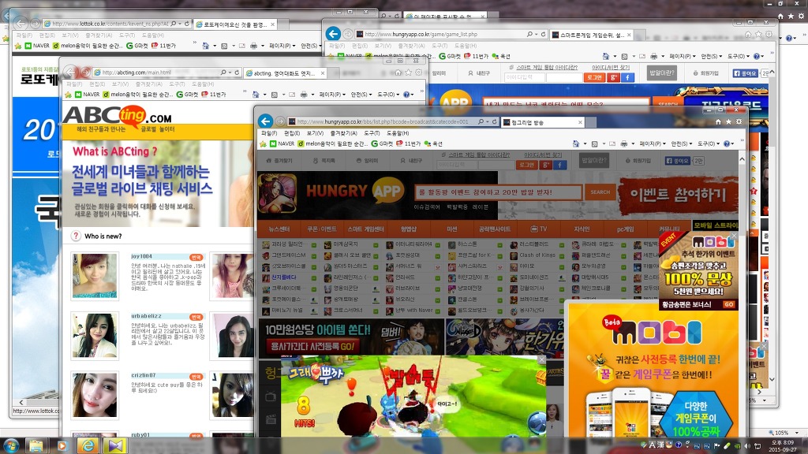Click Forward arrow in front HungryApp window
The image size is (808, 454).
pos(280,121)
